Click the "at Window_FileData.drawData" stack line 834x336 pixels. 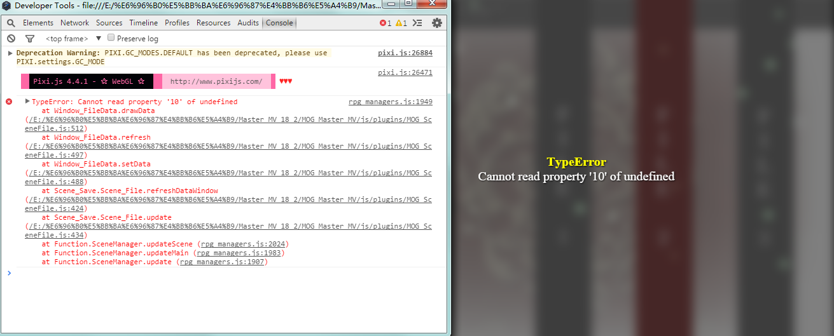pyautogui.click(x=98, y=111)
